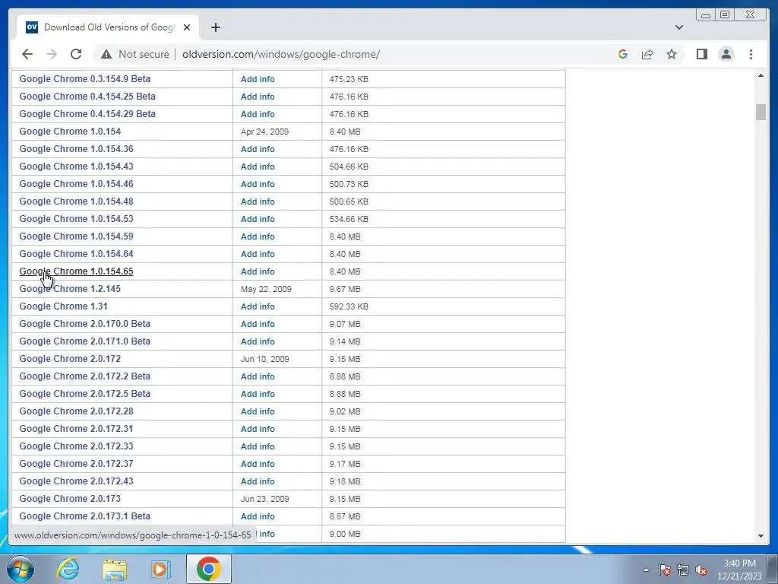The image size is (778, 584).
Task: Open Google Chrome 2.0.170.0 Beta link
Action: coord(85,324)
